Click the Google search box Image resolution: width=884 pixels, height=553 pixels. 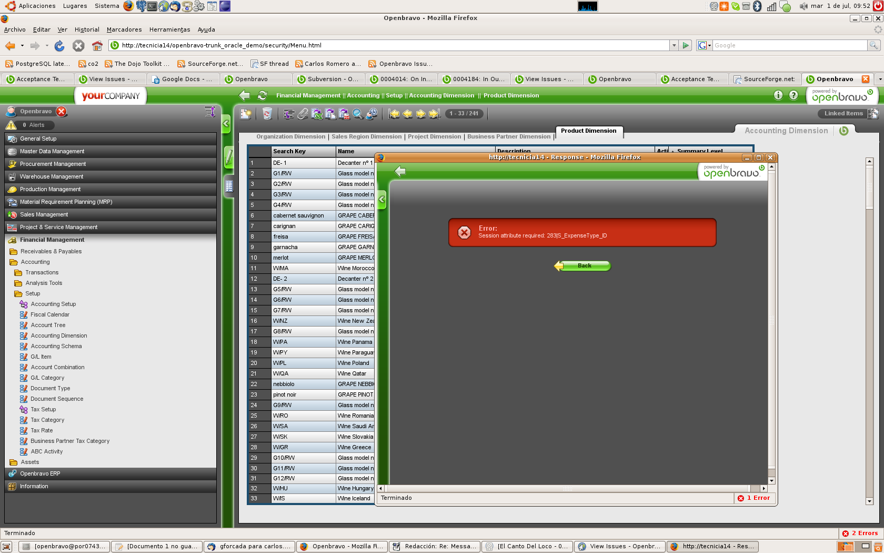(x=789, y=46)
